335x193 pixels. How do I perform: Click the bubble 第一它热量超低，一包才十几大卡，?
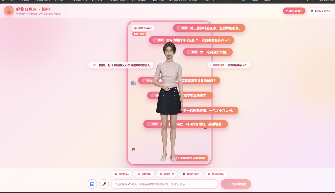click(x=207, y=111)
